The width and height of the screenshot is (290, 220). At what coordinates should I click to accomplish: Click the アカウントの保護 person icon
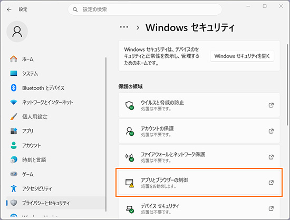[130, 131]
